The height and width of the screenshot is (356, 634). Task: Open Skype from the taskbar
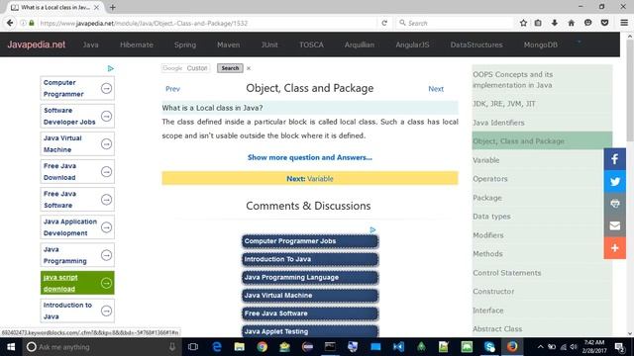click(489, 347)
